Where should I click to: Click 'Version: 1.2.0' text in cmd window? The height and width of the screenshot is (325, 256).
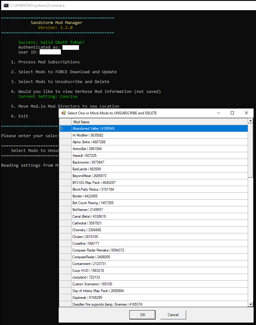(x=55, y=28)
